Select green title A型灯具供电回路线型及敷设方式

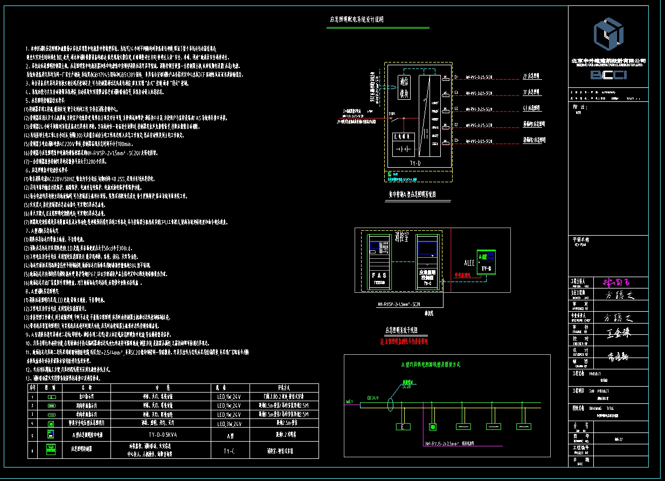(431, 365)
